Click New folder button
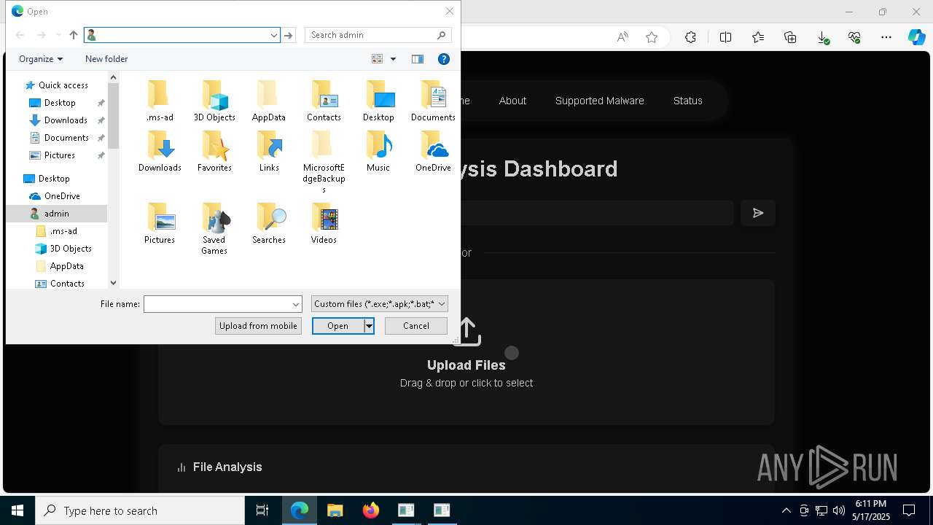 106,59
